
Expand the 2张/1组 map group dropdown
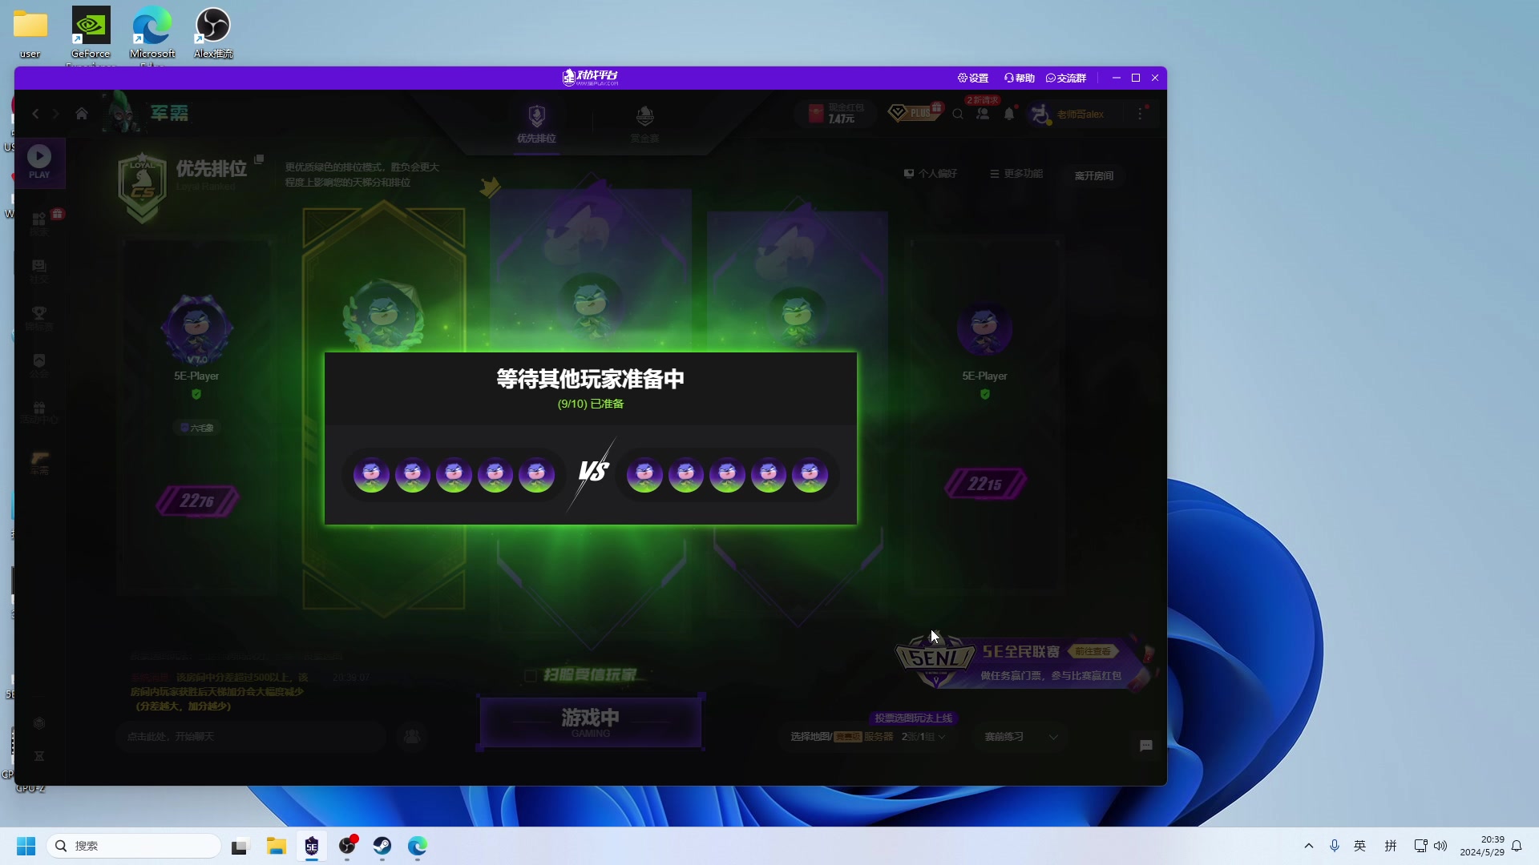click(923, 736)
